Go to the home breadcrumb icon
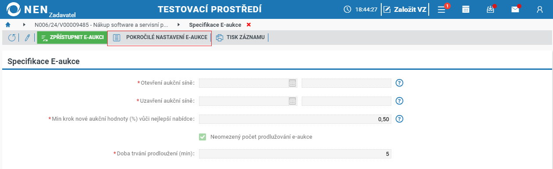 coord(8,25)
